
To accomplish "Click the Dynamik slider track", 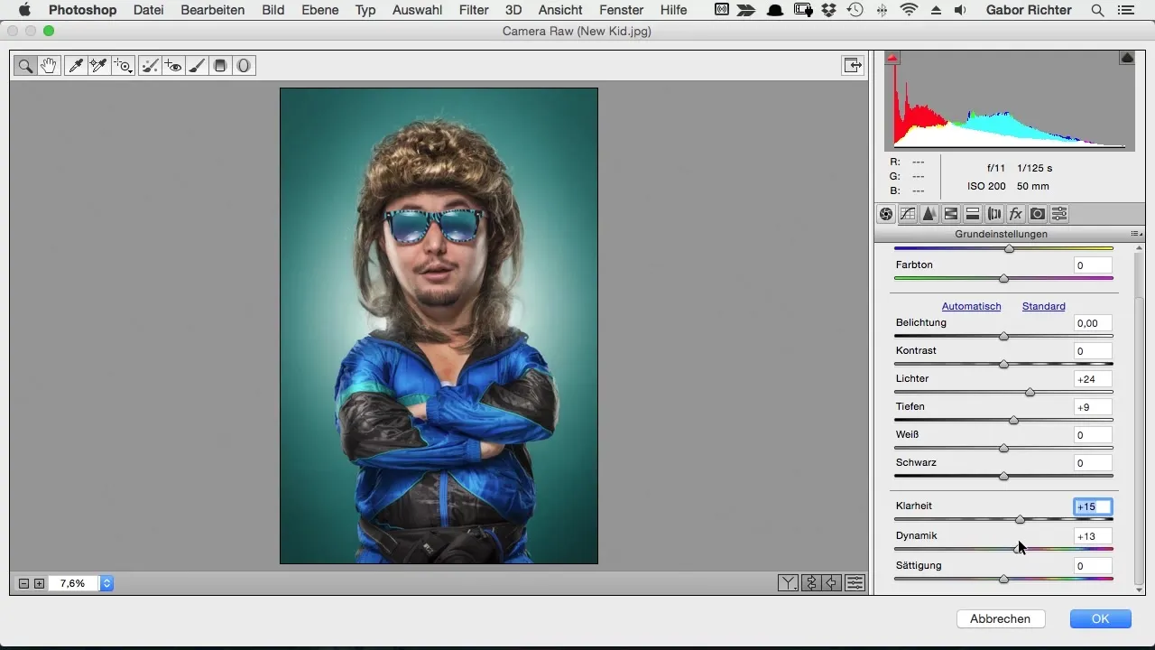I will click(1003, 549).
